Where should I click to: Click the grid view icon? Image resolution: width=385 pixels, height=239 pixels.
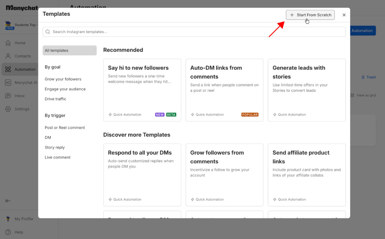pyautogui.click(x=352, y=95)
